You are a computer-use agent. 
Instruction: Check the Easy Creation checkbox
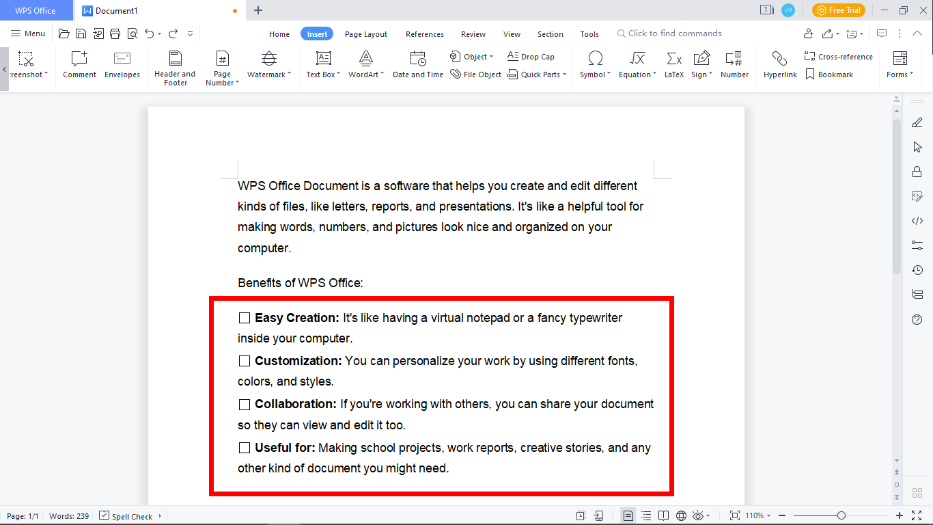pyautogui.click(x=244, y=318)
